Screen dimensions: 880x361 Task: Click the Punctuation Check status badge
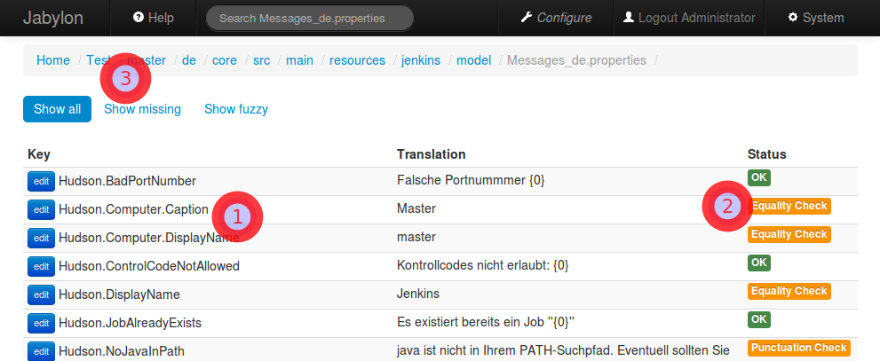tap(799, 348)
